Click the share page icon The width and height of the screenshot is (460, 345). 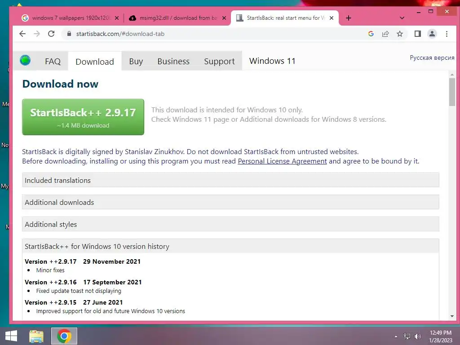(385, 34)
